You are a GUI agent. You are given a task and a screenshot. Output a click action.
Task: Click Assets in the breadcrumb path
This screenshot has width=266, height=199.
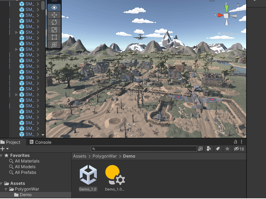point(79,156)
